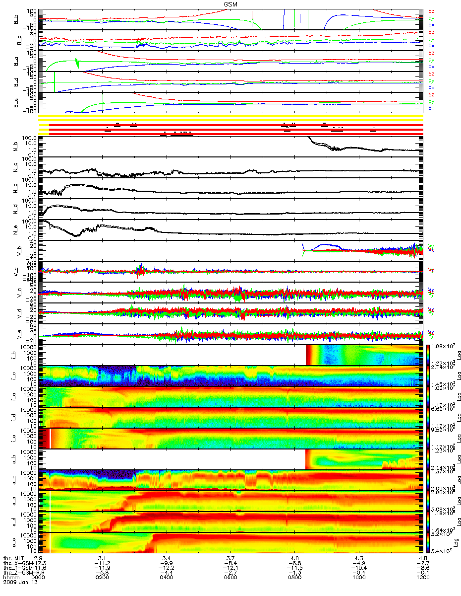Click the i_c ion spectrogram panel

click(231, 376)
